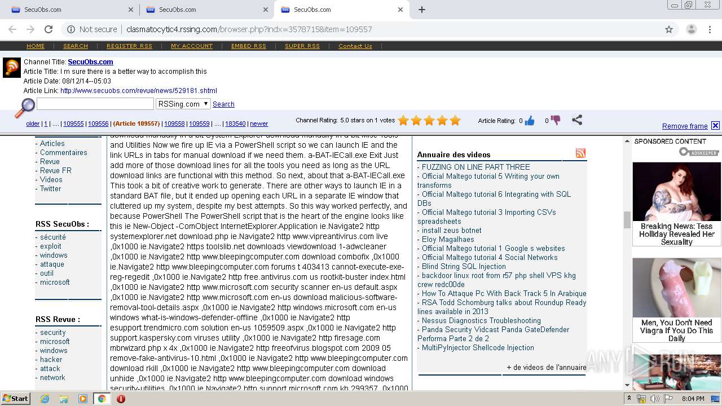
Task: Click Chrome icon in taskbar
Action: pos(102,399)
